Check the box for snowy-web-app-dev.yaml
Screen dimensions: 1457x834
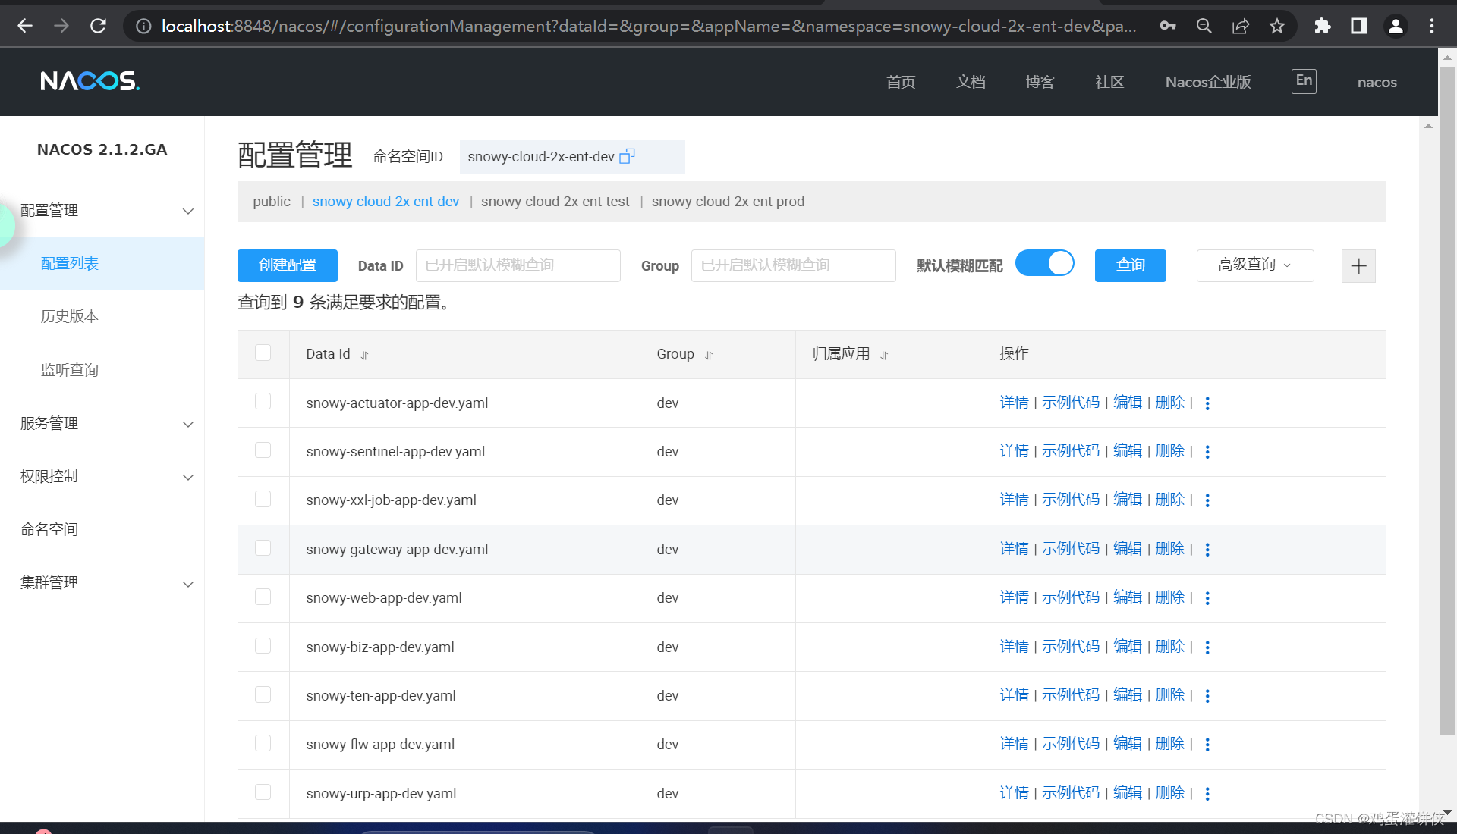pos(263,597)
